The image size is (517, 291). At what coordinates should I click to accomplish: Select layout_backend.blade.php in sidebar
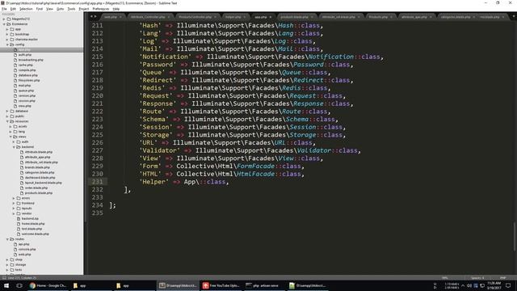click(x=43, y=183)
